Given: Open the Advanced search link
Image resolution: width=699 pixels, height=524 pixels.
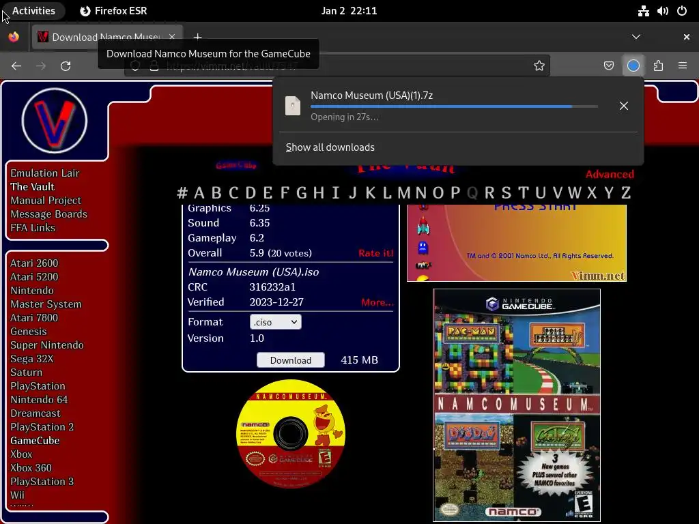Looking at the screenshot, I should (610, 174).
